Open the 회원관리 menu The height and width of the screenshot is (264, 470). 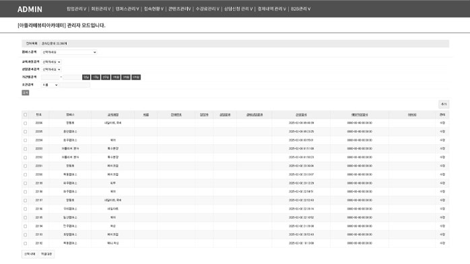[x=101, y=9]
